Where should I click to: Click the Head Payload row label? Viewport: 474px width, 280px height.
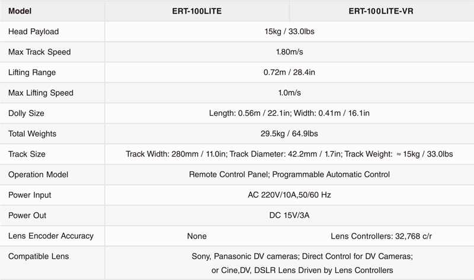34,32
